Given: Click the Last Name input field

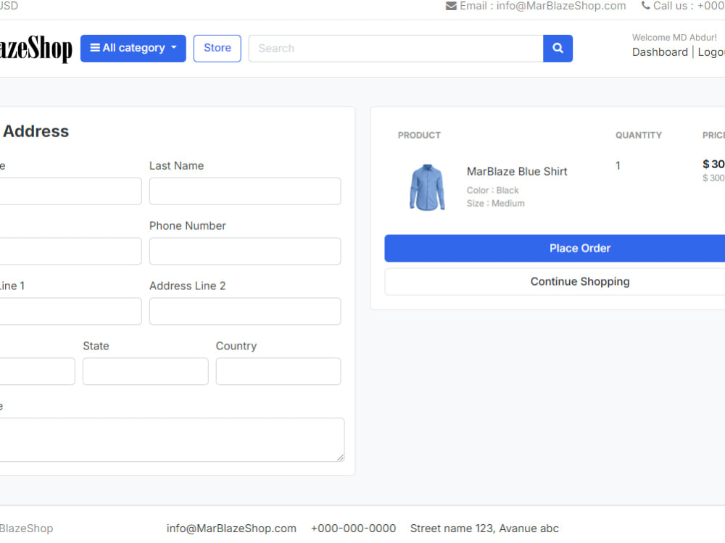Looking at the screenshot, I should point(244,191).
